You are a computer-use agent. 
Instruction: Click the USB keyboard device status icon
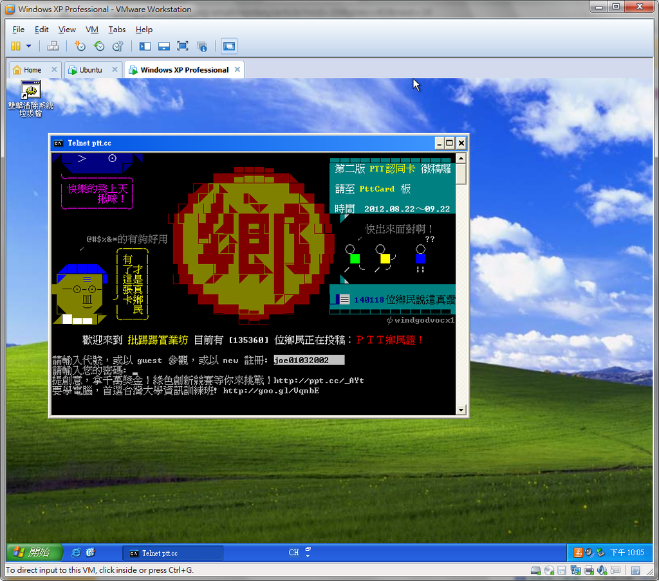[615, 571]
